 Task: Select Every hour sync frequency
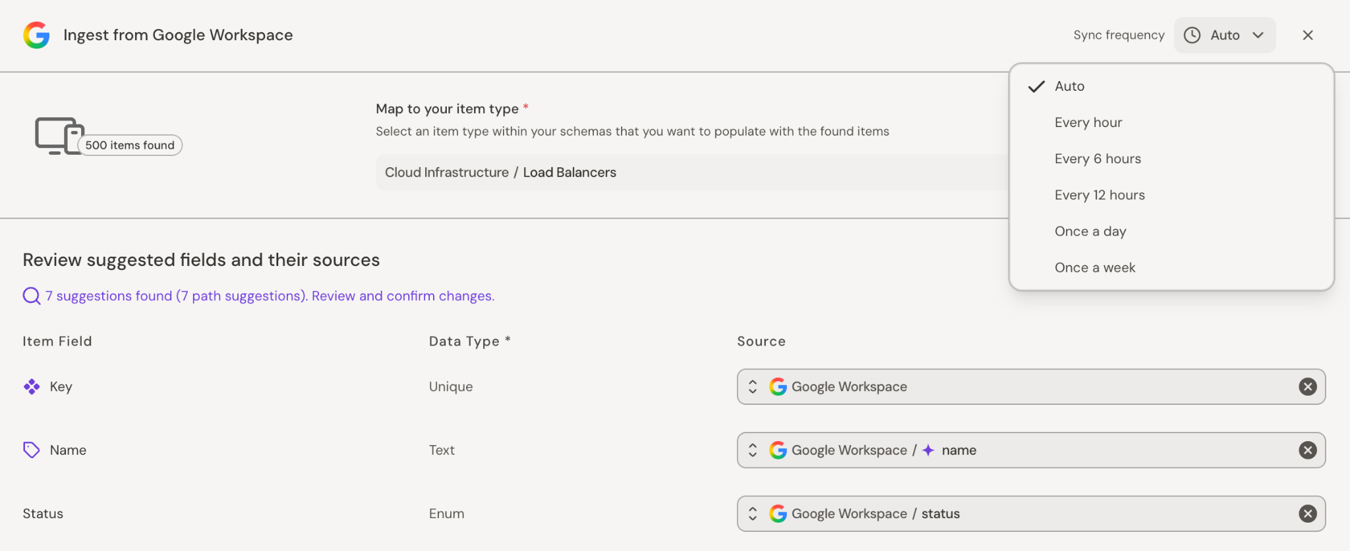pyautogui.click(x=1171, y=122)
